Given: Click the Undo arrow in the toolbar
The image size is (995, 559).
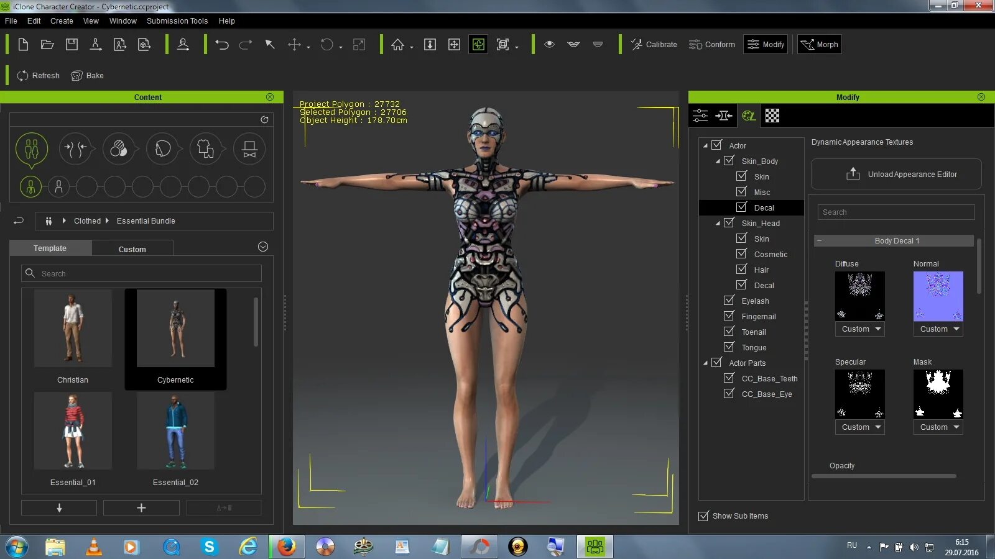Looking at the screenshot, I should (222, 45).
